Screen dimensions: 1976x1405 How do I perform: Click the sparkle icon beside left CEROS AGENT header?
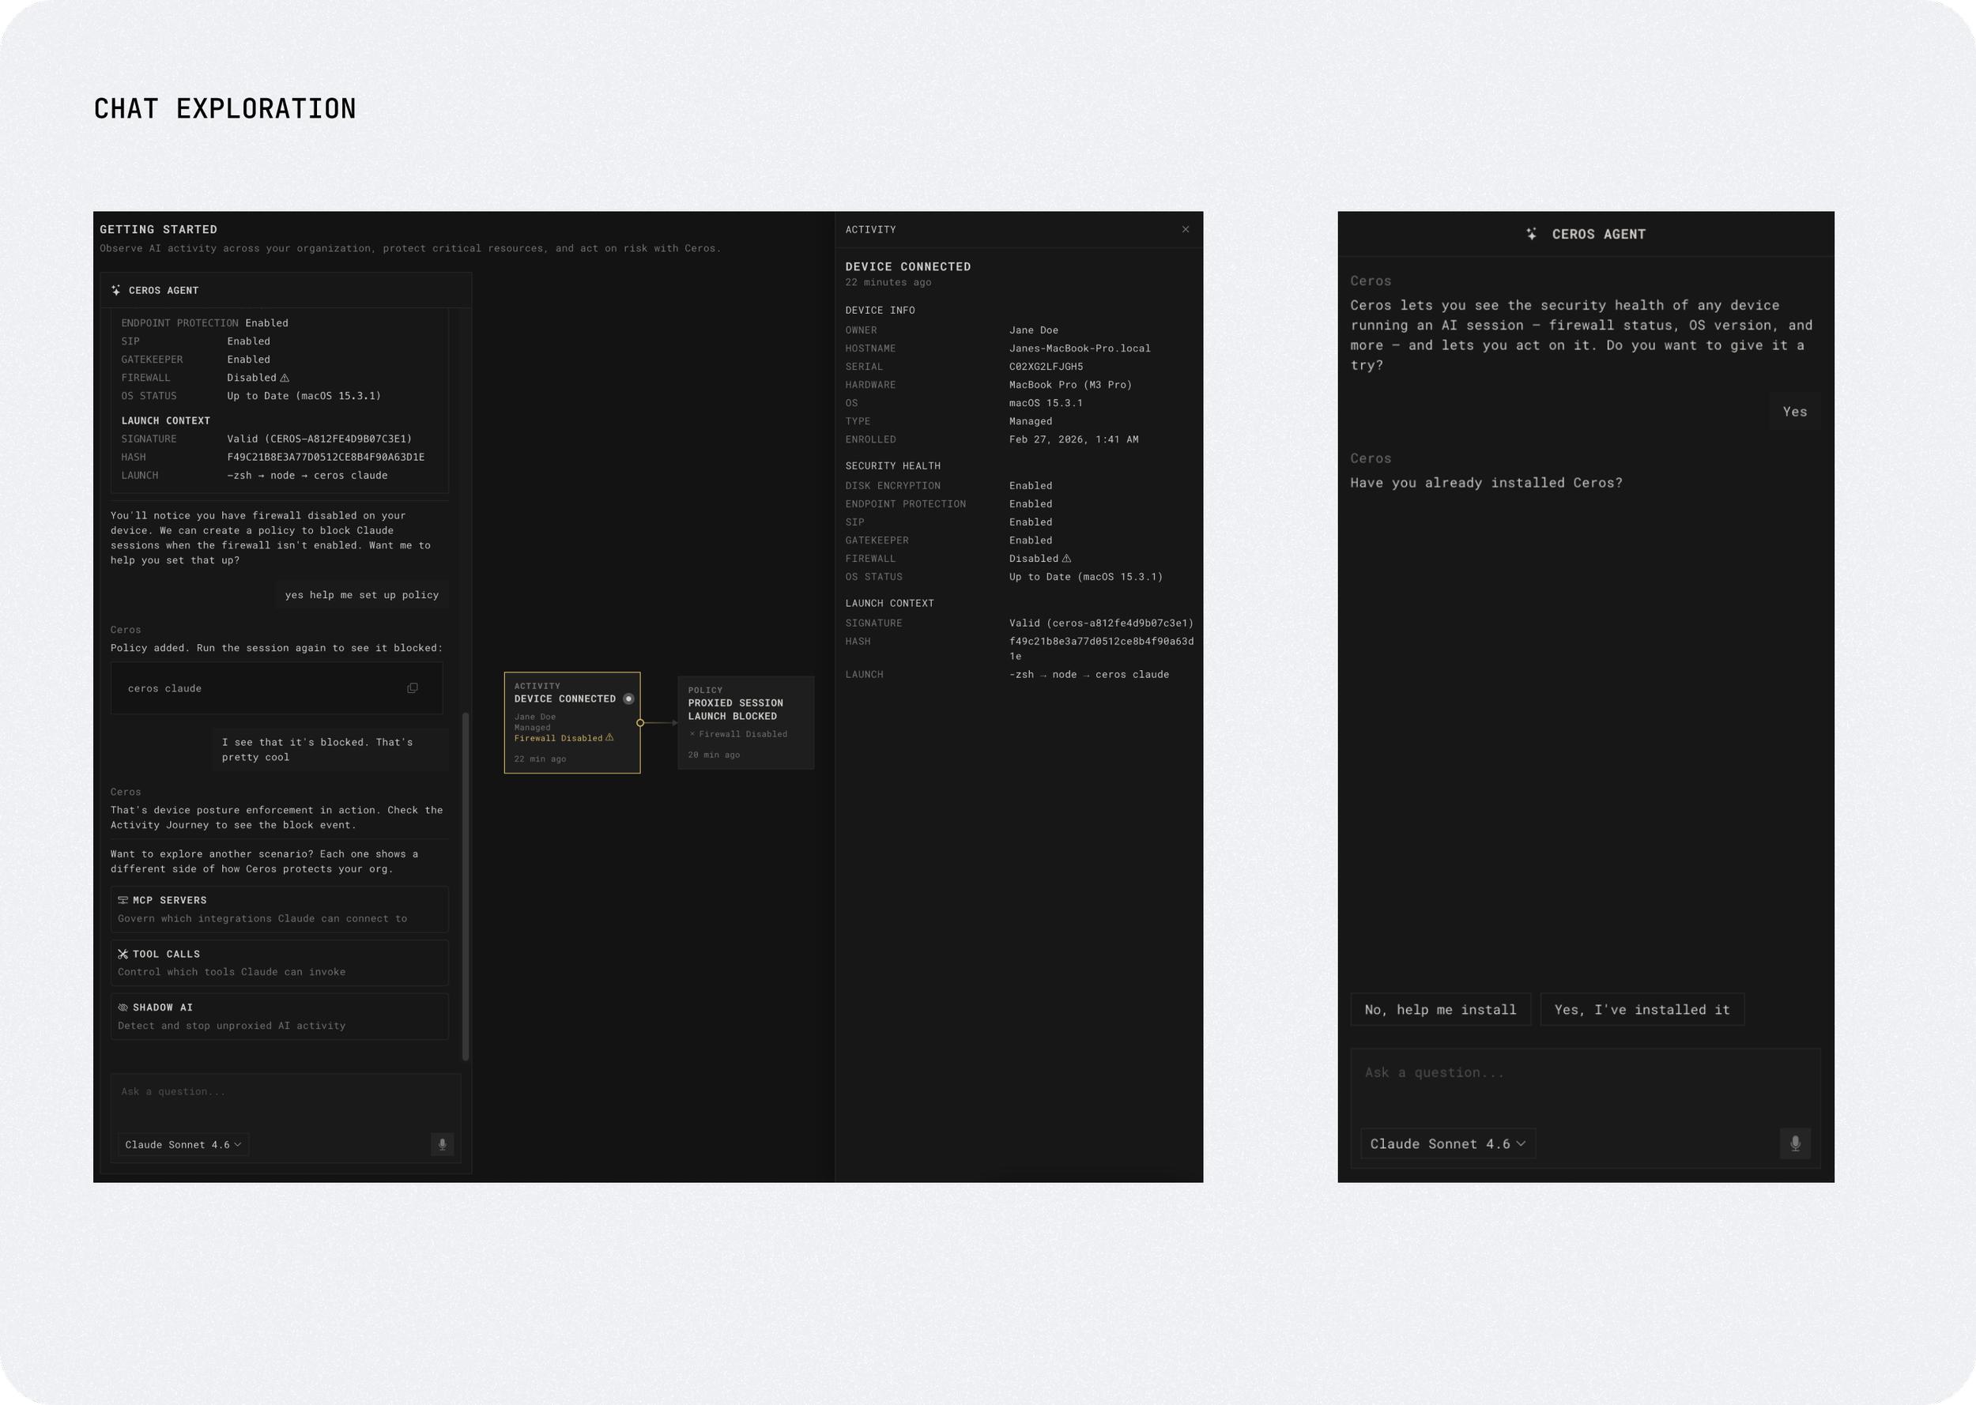[116, 291]
